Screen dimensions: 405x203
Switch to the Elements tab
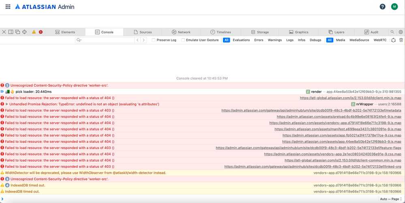66,32
